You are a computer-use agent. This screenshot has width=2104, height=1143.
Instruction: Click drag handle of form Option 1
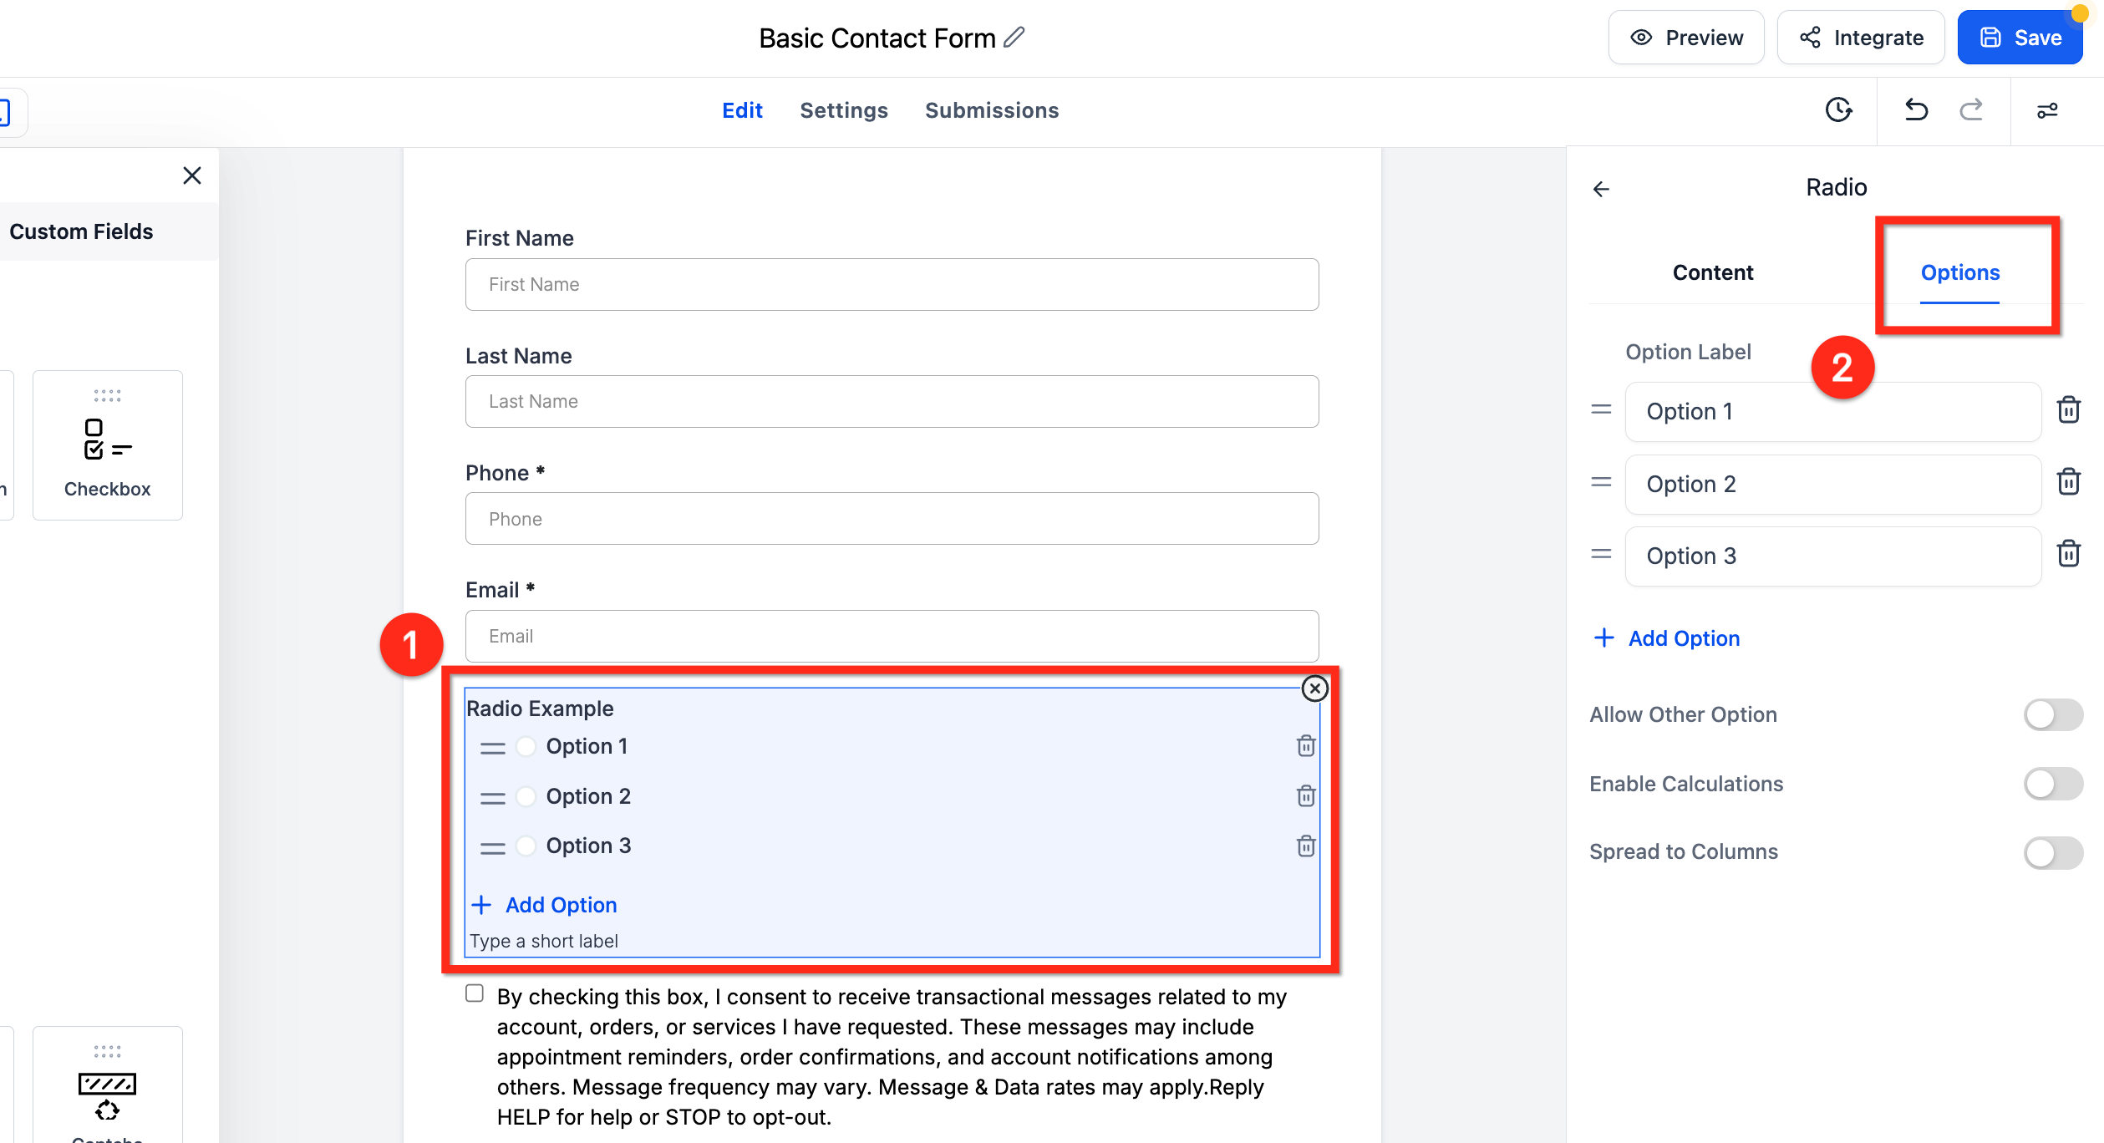point(492,748)
